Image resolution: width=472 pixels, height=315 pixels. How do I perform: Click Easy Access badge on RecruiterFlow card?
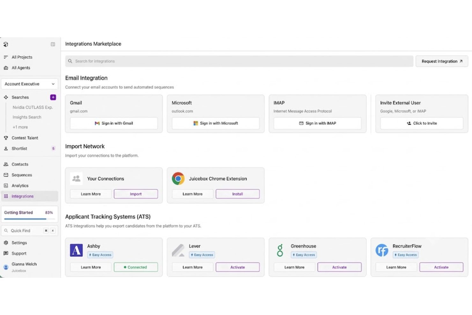point(406,255)
